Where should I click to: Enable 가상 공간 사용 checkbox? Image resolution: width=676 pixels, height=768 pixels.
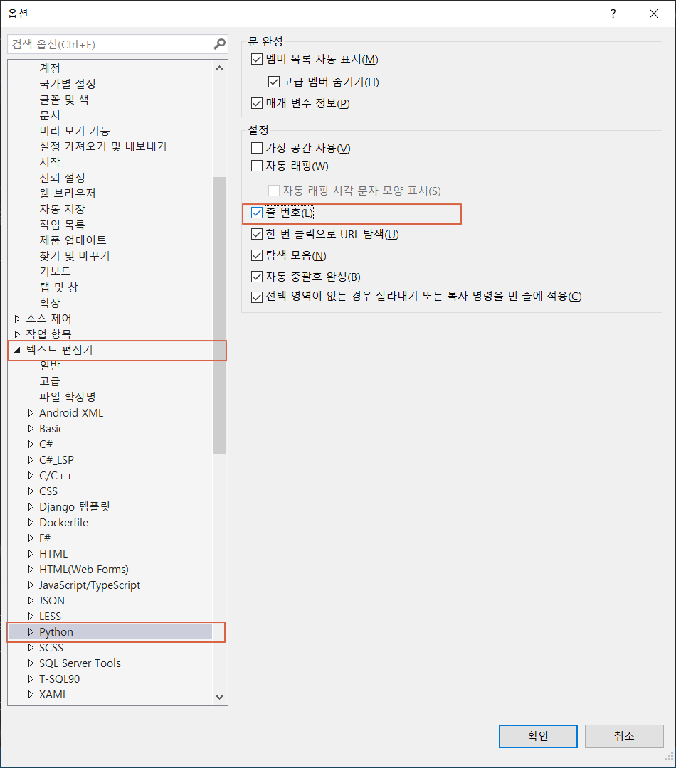[256, 148]
